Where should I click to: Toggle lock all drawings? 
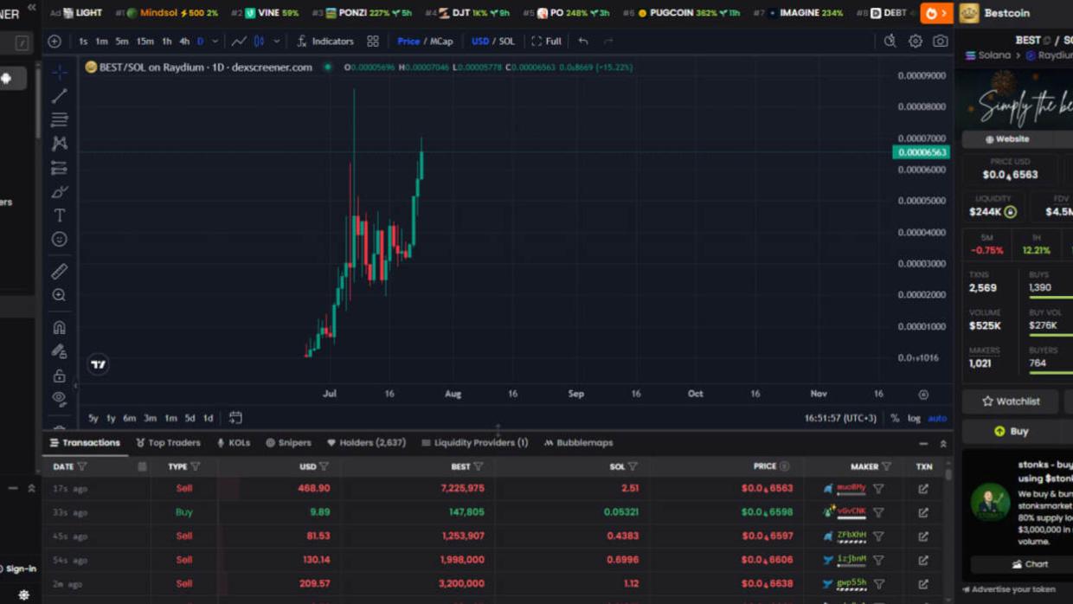59,376
